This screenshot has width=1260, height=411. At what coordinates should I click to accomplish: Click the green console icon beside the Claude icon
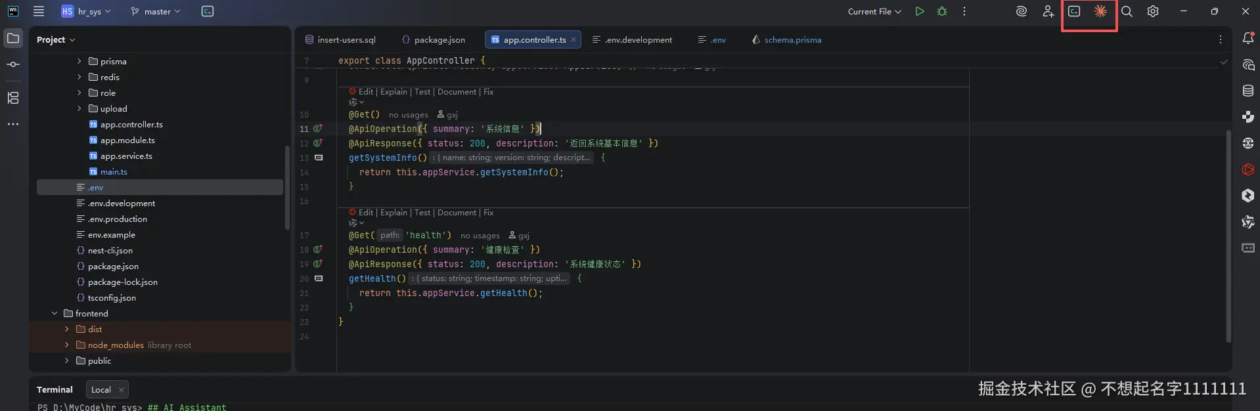coord(1074,11)
